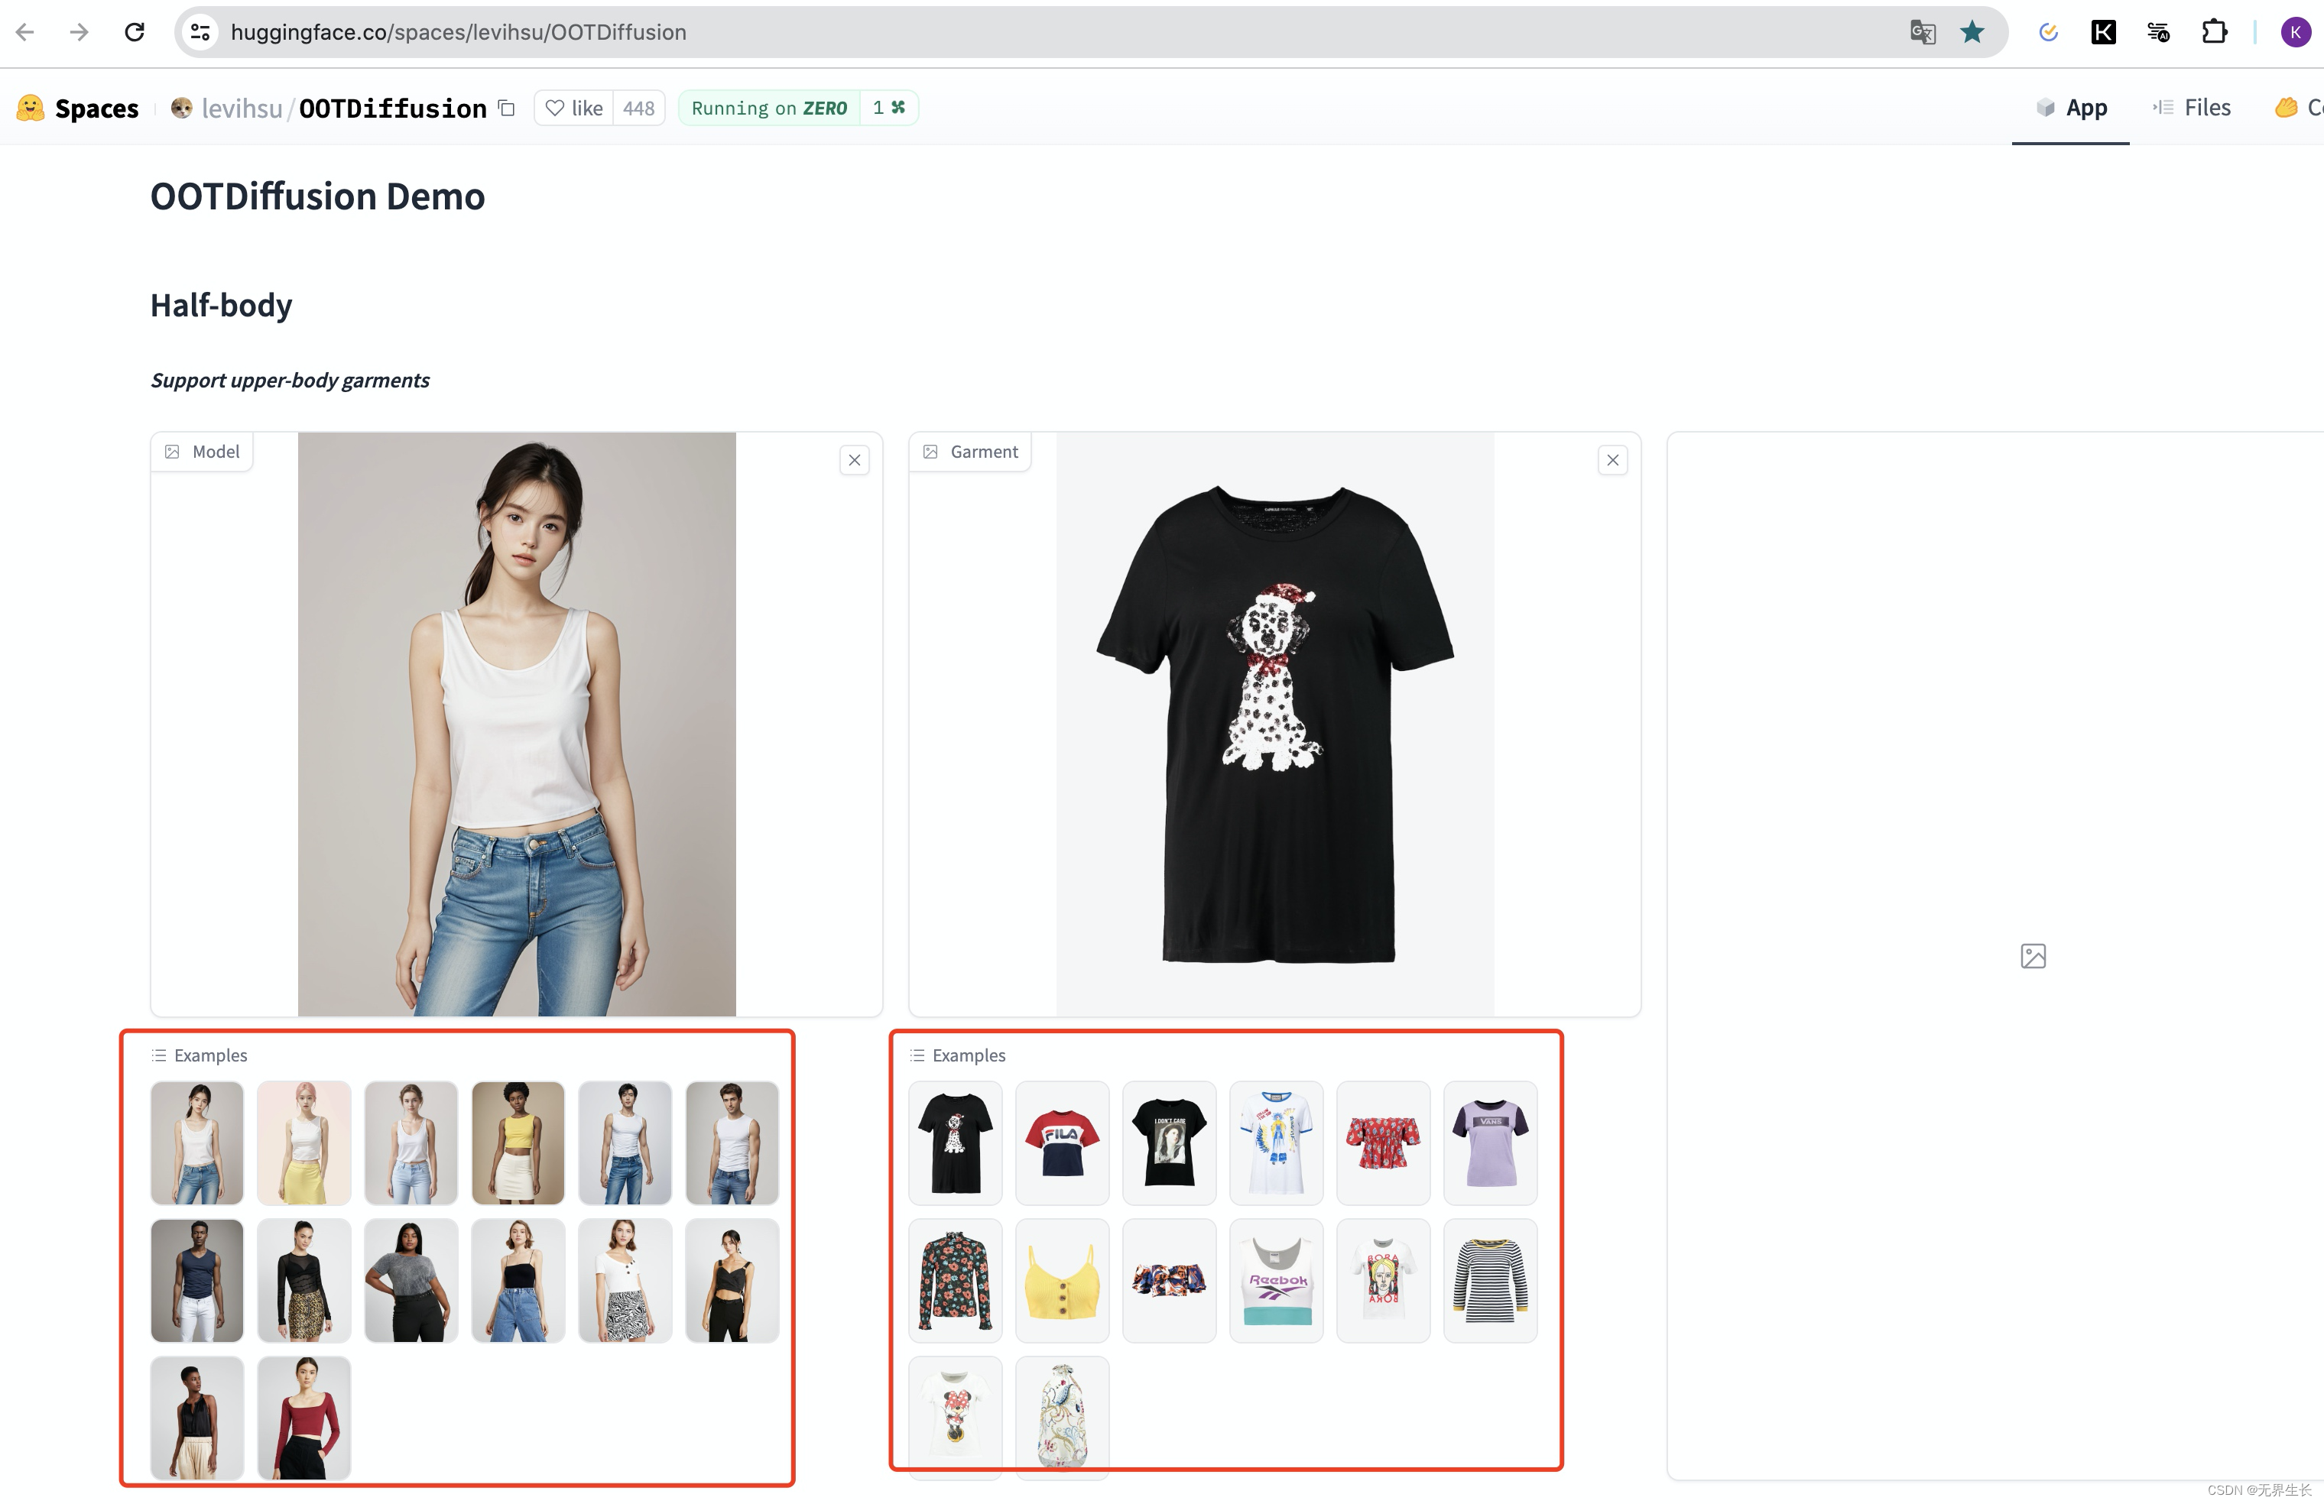2324x1504 pixels.
Task: Open the levihsu user profile link
Action: coord(241,109)
